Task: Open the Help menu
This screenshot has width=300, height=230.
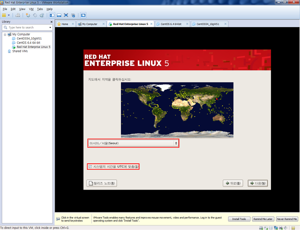Action: click(49, 9)
